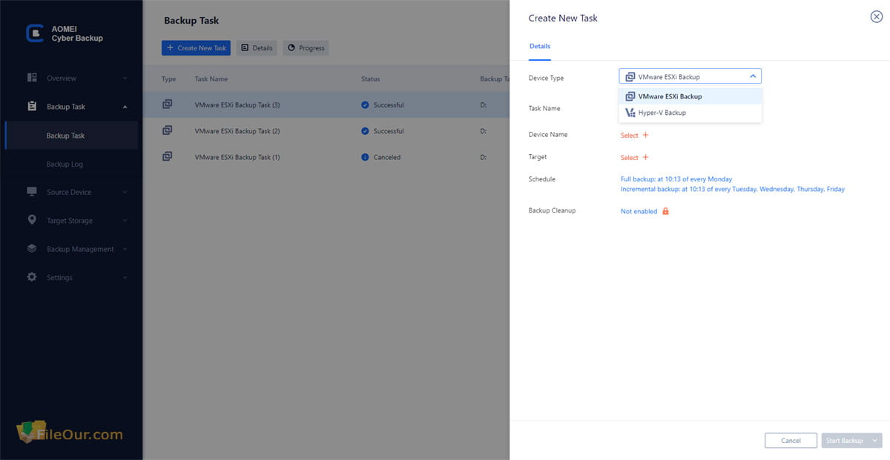Open the Backup Task sub-item in sidebar
The image size is (890, 460).
pyautogui.click(x=71, y=136)
